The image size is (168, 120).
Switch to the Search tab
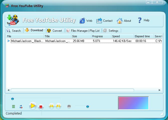(14, 30)
